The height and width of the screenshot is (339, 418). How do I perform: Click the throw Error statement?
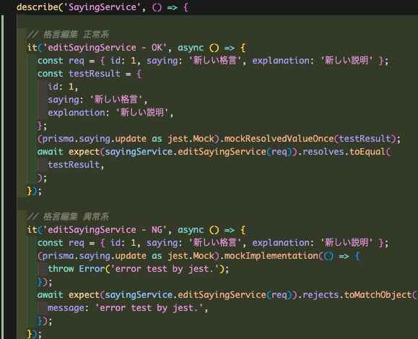coord(139,269)
